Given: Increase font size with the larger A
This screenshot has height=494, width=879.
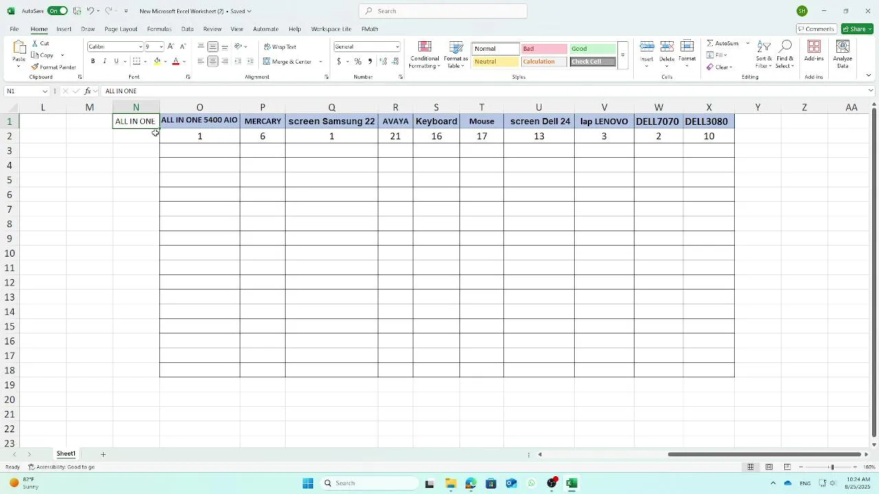Looking at the screenshot, I should (x=170, y=47).
